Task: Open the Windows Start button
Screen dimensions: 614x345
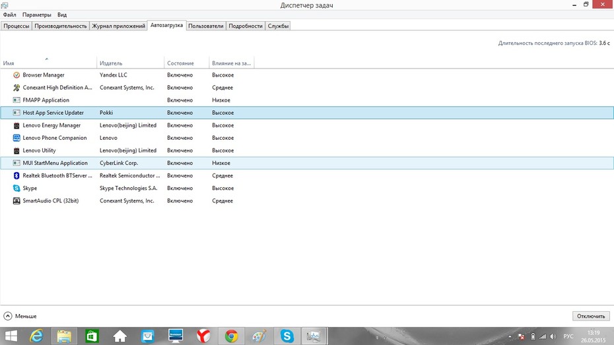Action: tap(11, 336)
